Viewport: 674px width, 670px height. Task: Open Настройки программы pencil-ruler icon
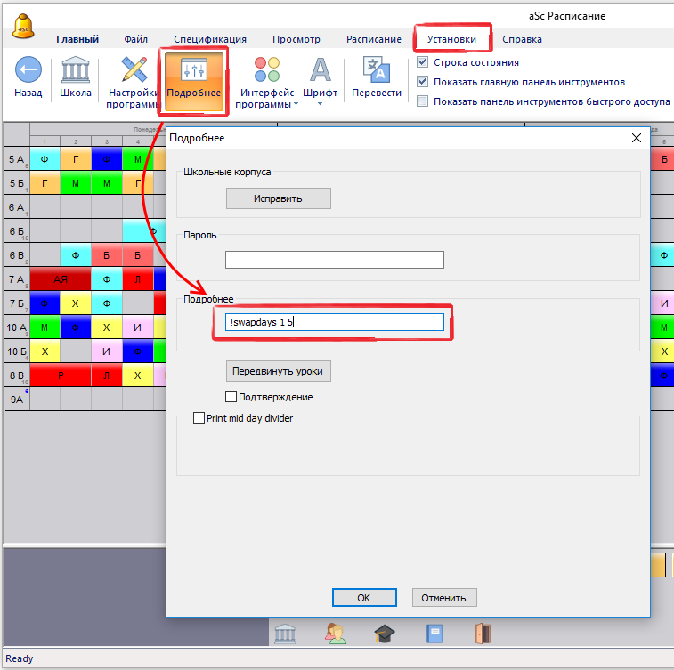click(134, 70)
